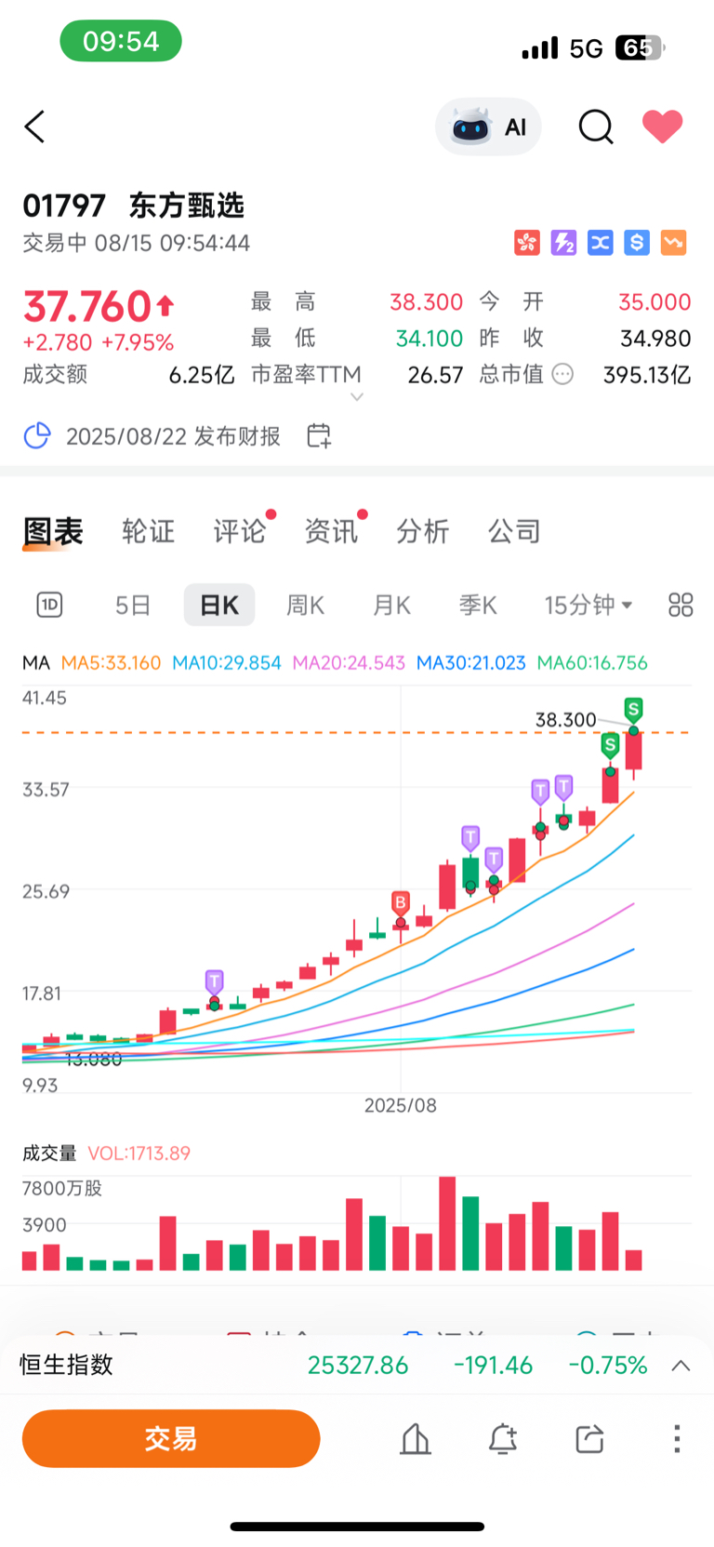The image size is (714, 1547).
Task: Tap the tallest red volume bar
Action: point(447,1223)
